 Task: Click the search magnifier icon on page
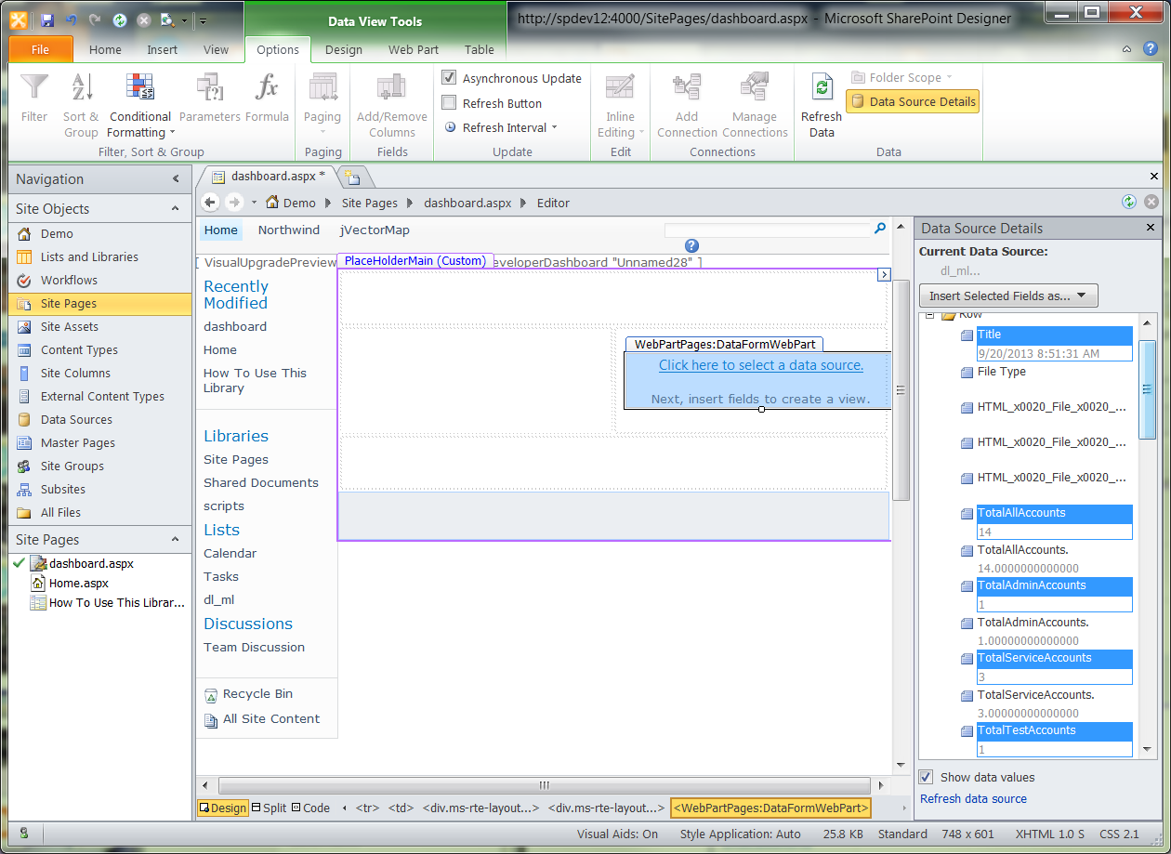point(880,229)
